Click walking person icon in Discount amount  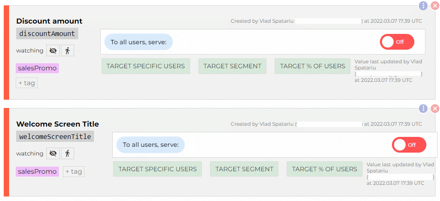(68, 51)
